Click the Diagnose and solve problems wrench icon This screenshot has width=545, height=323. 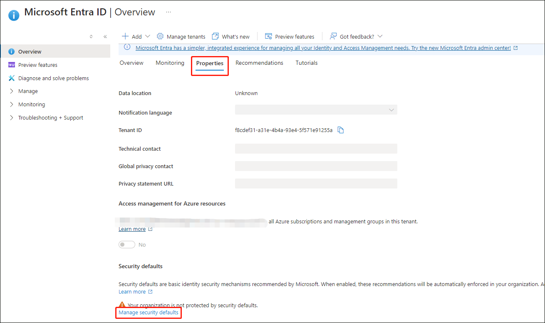click(12, 78)
